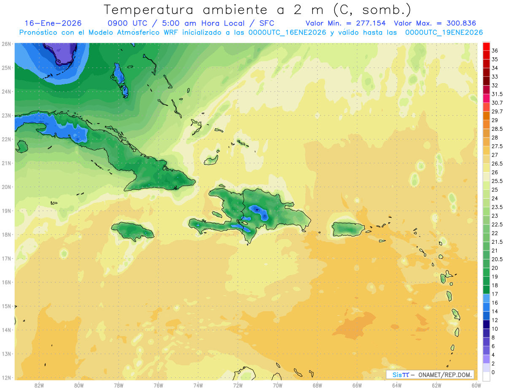Click the '60W' longitude axis label
The height and width of the screenshot is (391, 506).
point(476,385)
